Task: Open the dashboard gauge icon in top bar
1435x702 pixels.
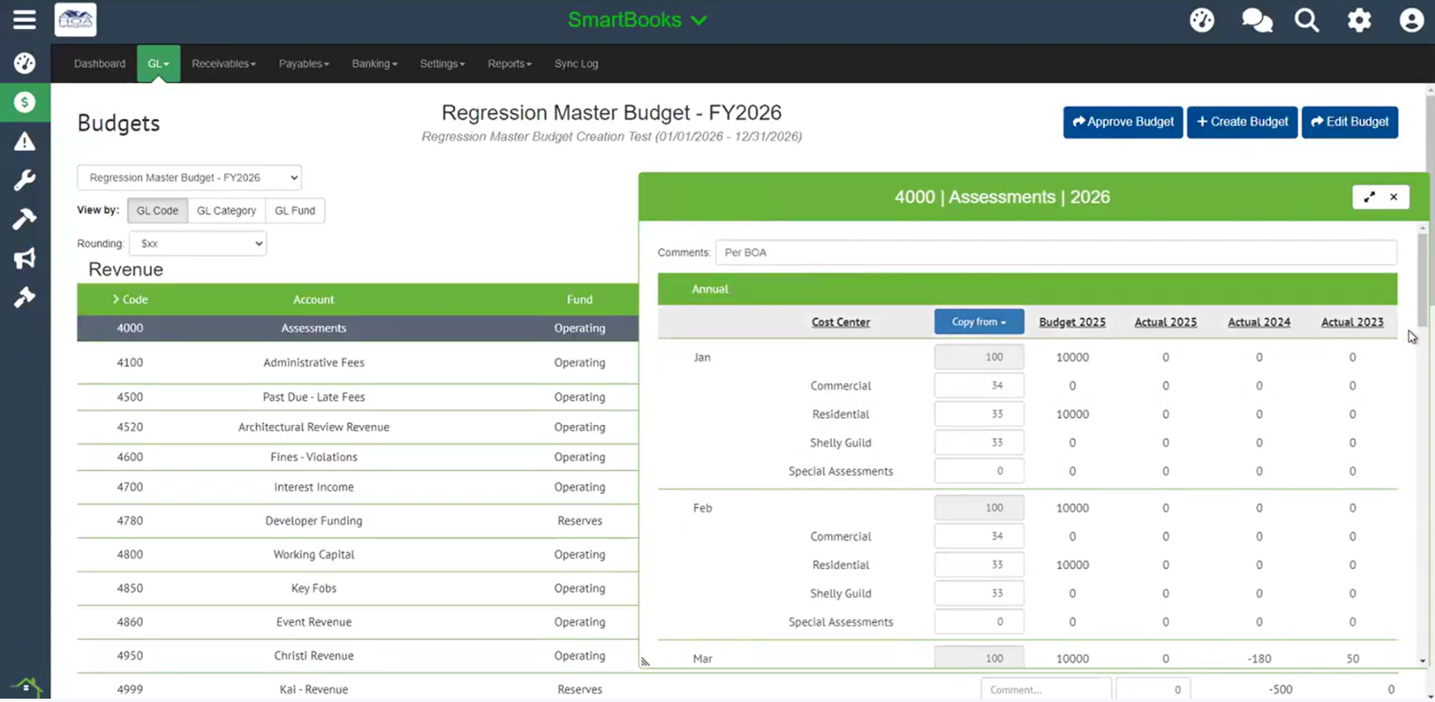Action: (1201, 20)
